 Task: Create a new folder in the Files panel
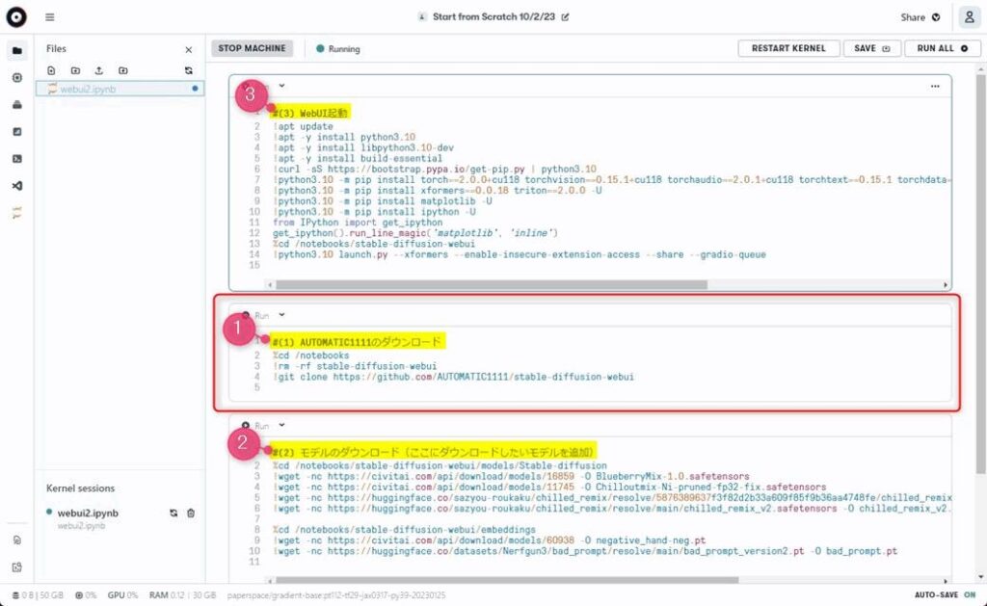coord(75,70)
